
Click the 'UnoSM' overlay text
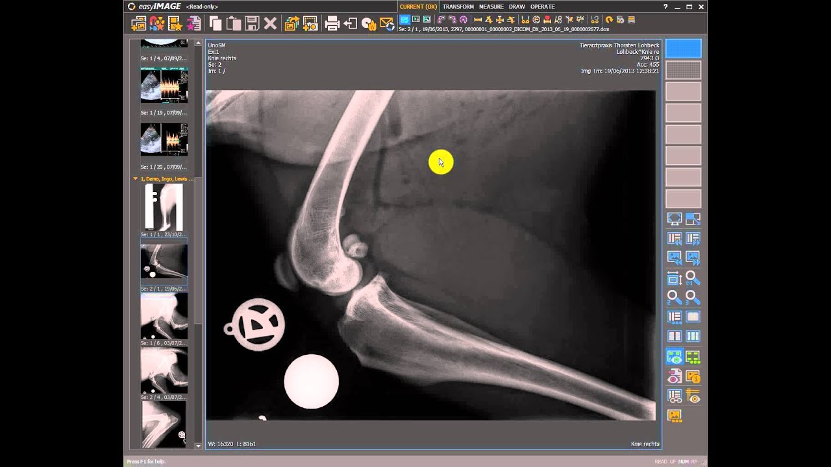point(217,45)
